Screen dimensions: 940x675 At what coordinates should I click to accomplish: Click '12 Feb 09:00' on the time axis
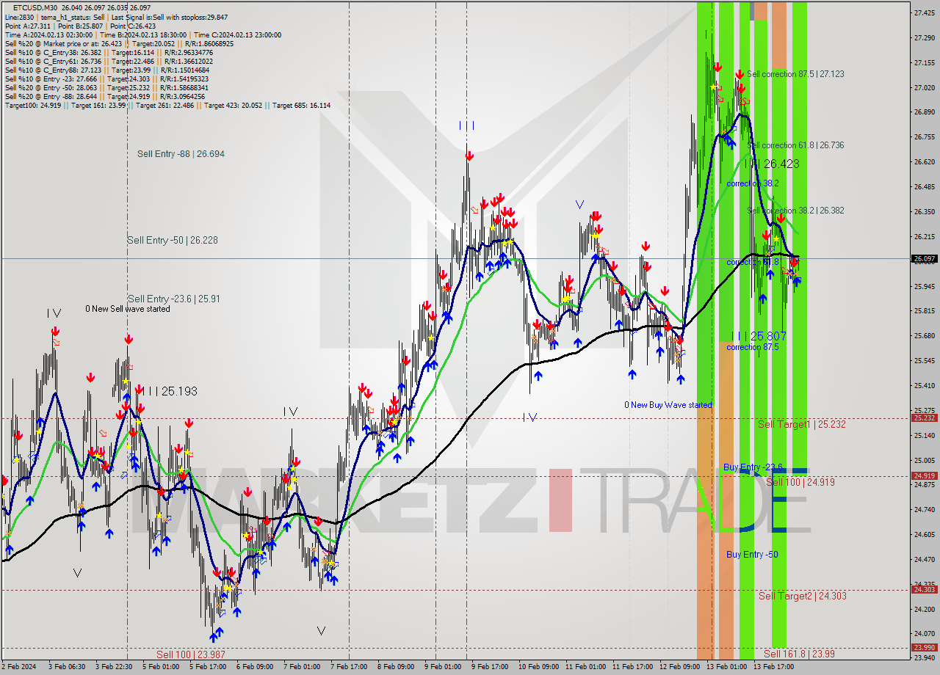(679, 667)
